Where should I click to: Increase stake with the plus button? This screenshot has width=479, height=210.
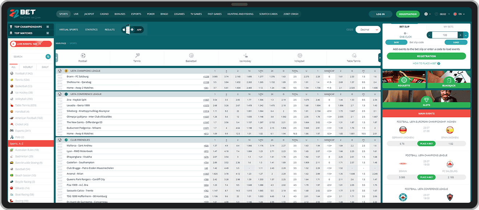tap(460, 35)
